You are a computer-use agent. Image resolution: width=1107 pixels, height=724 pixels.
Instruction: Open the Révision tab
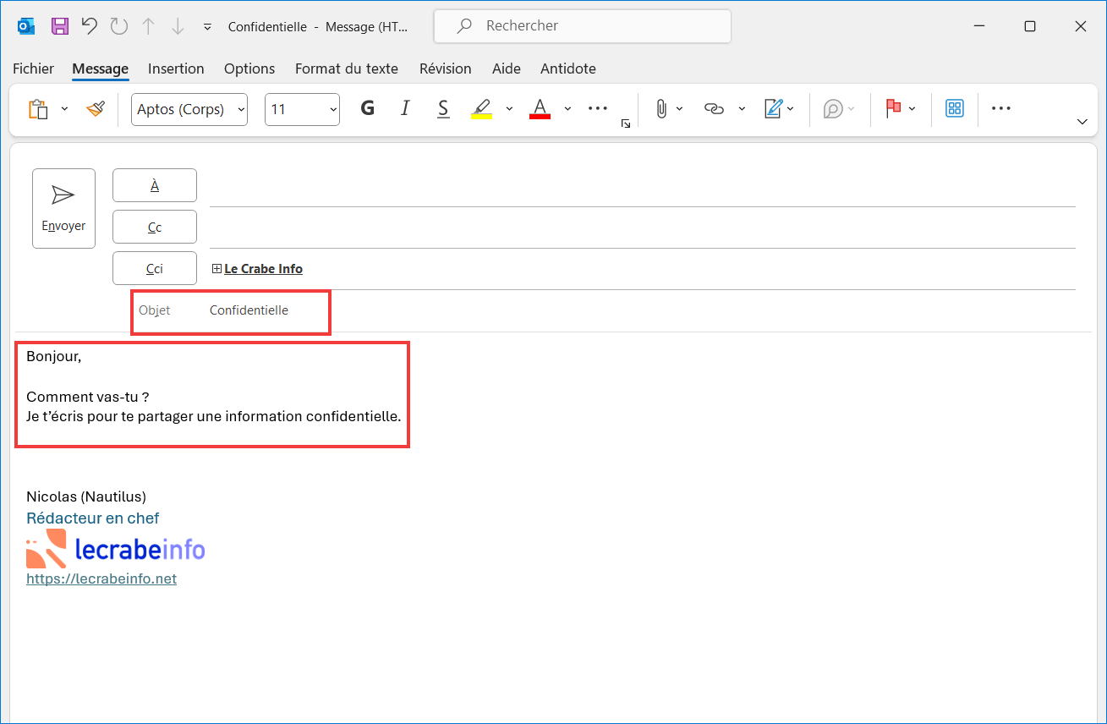(446, 69)
